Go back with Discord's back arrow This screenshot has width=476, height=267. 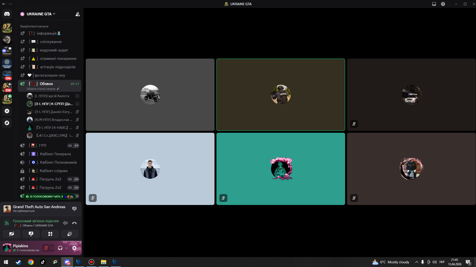[x=4, y=4]
